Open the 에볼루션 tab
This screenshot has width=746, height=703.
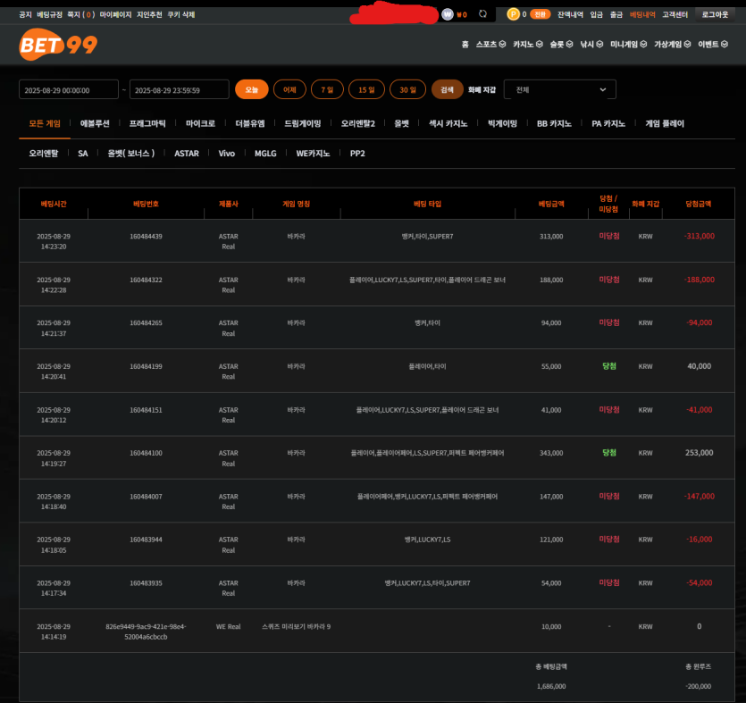[95, 123]
